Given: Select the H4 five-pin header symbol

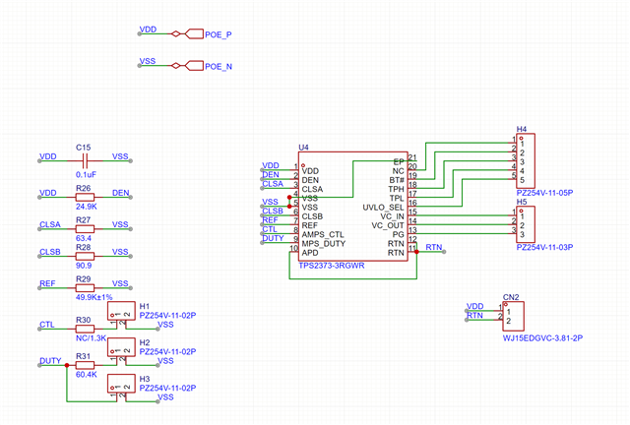Looking at the screenshot, I should click(x=526, y=160).
